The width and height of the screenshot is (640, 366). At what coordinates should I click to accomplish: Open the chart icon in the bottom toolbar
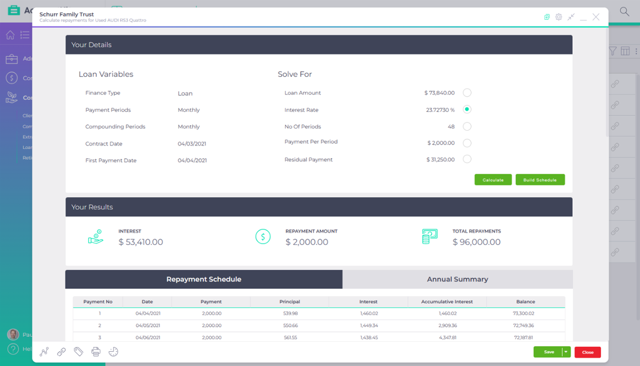click(x=44, y=352)
